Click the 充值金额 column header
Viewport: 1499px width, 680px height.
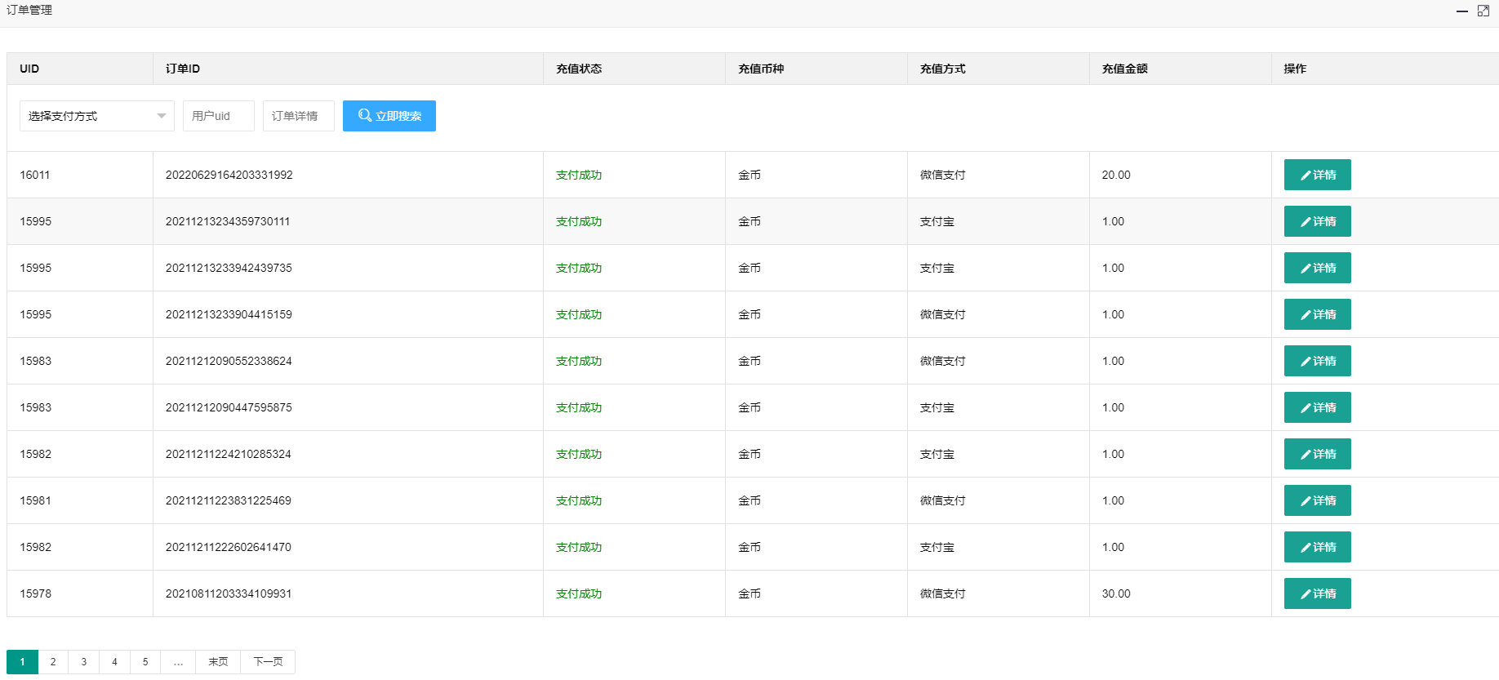1124,69
